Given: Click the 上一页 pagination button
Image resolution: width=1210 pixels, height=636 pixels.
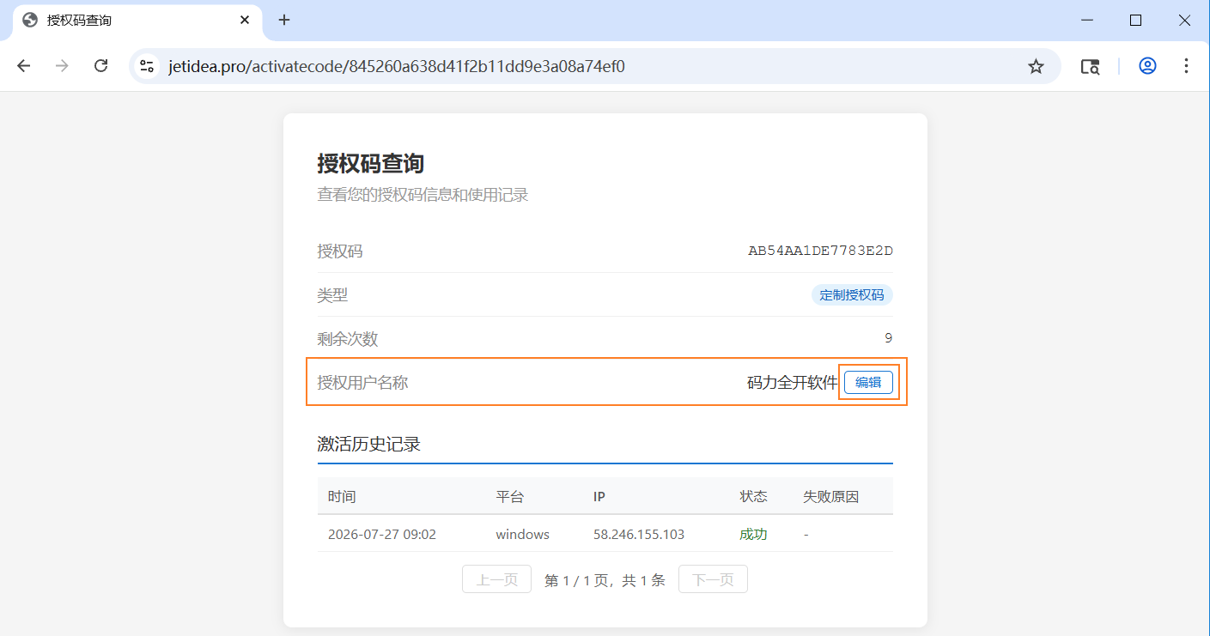Looking at the screenshot, I should tap(496, 579).
